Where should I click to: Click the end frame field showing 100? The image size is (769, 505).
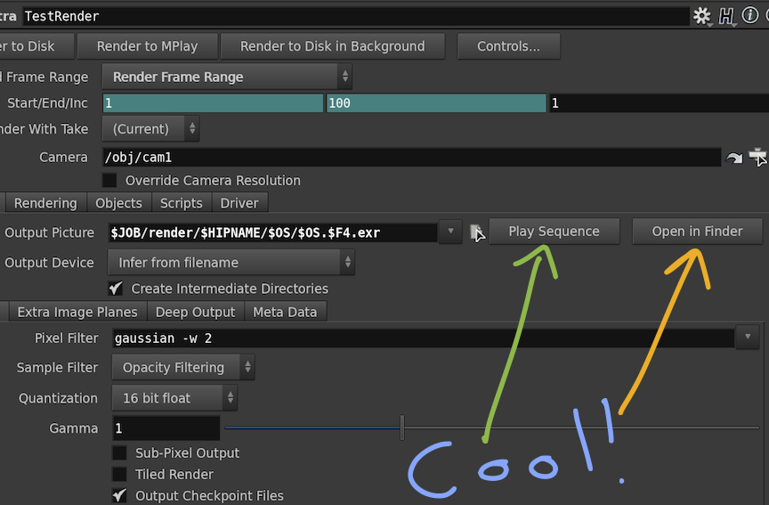click(x=436, y=103)
